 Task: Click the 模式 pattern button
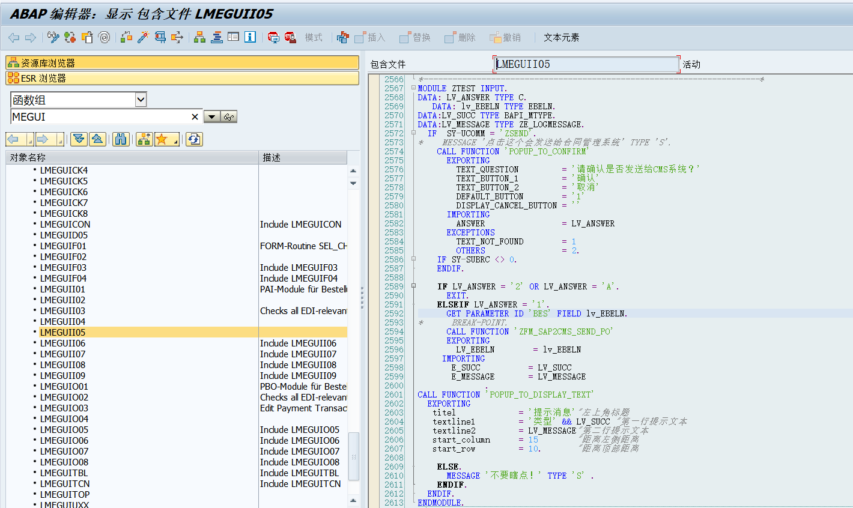314,37
